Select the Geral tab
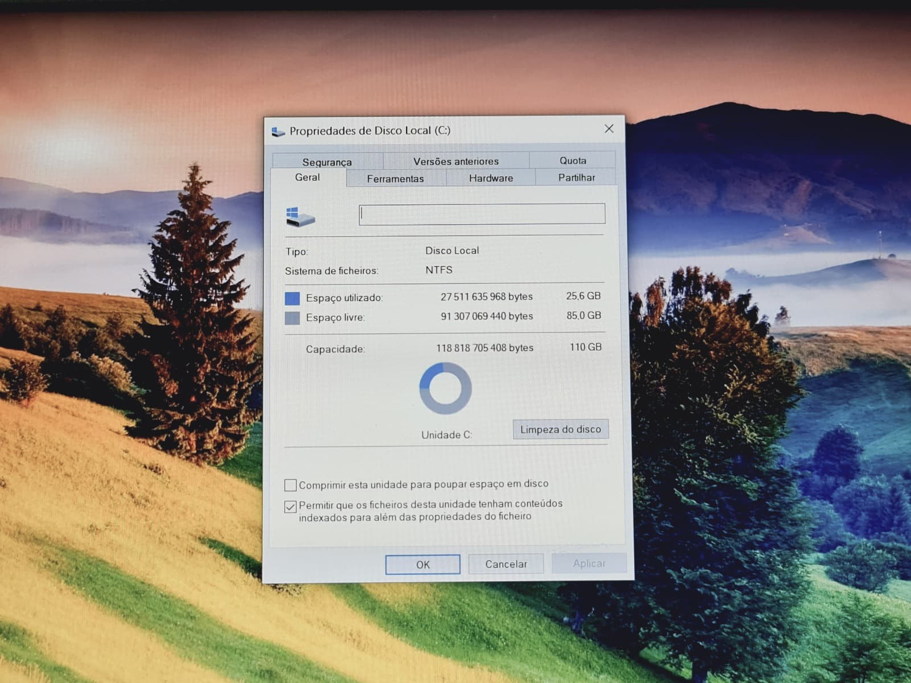The width and height of the screenshot is (911, 683). pos(307,178)
